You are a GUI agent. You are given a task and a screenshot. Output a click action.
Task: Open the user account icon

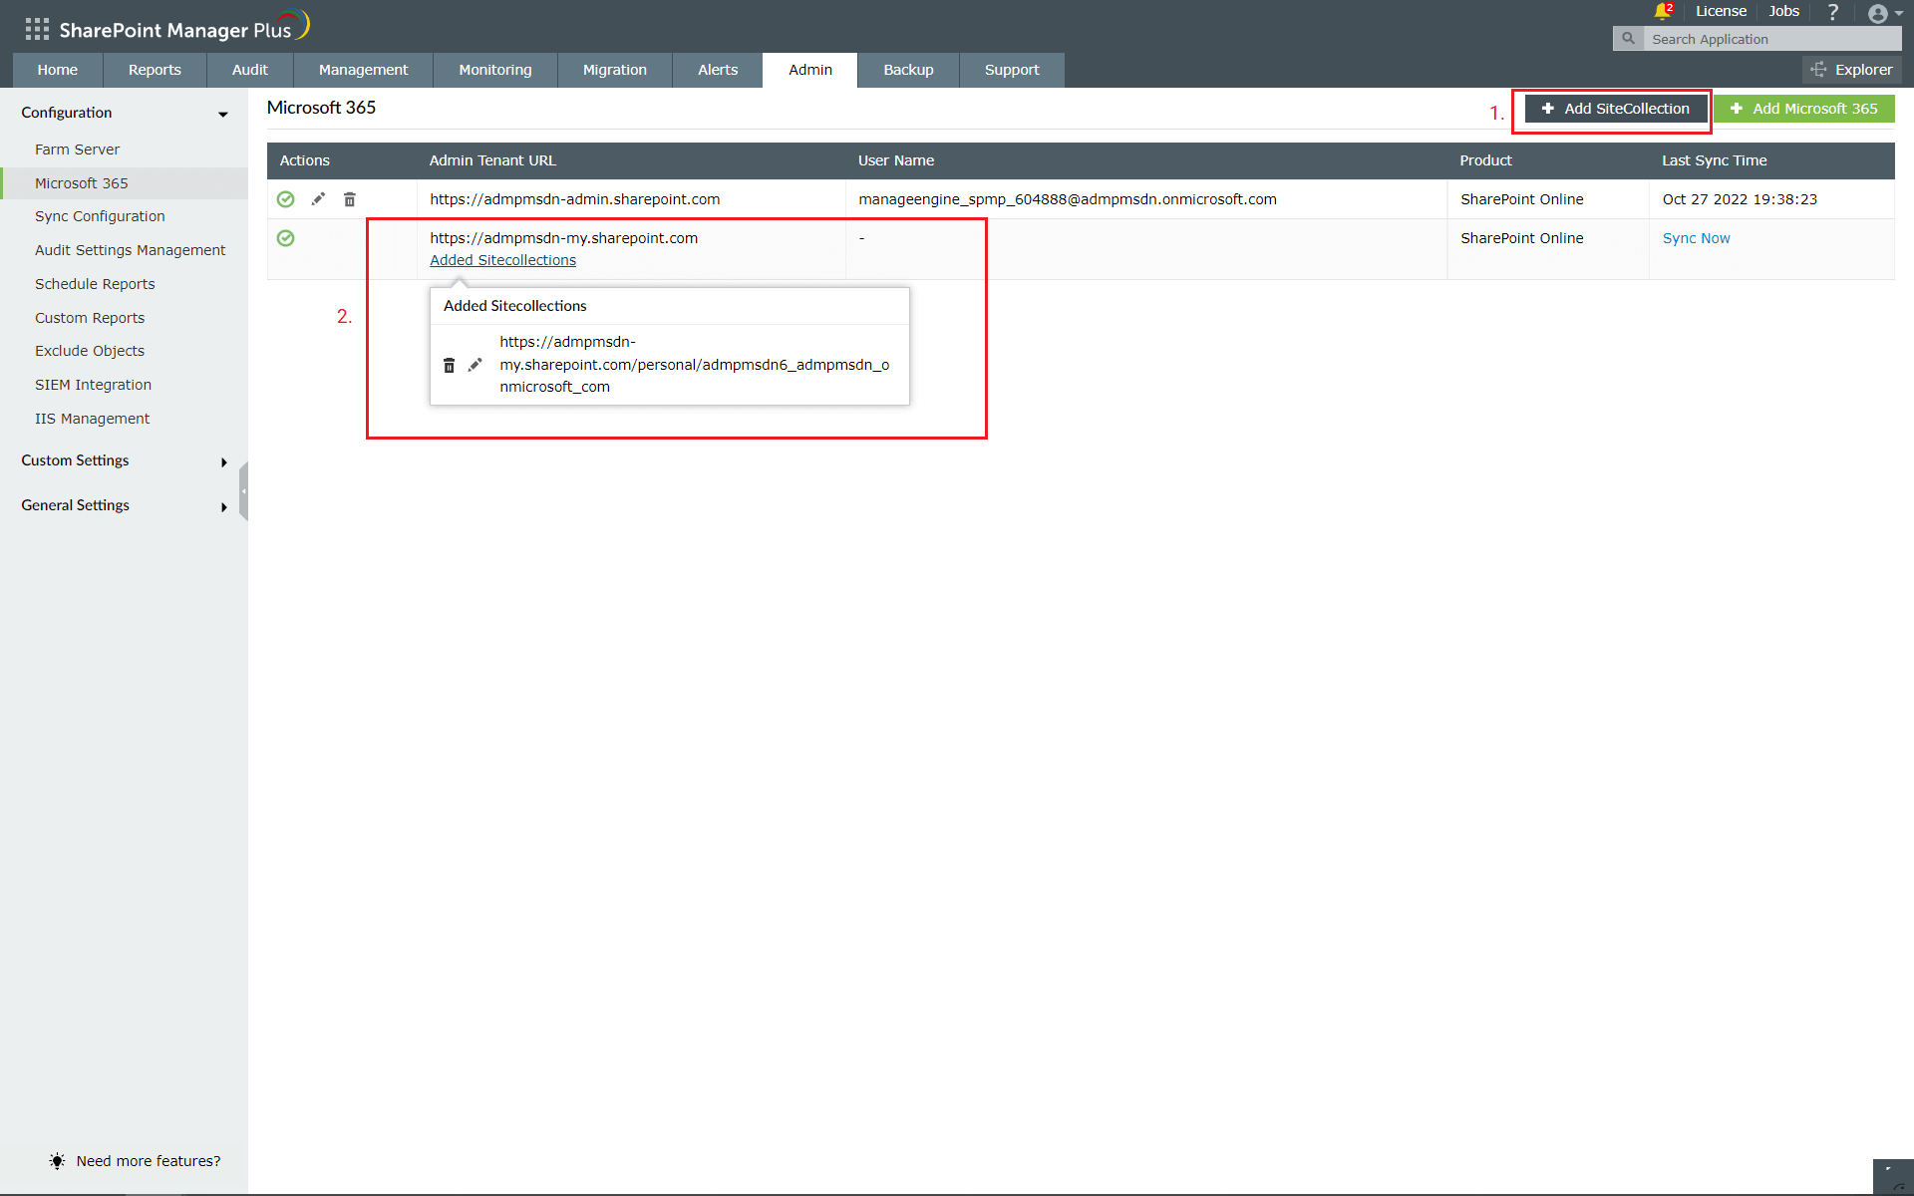[x=1878, y=13]
